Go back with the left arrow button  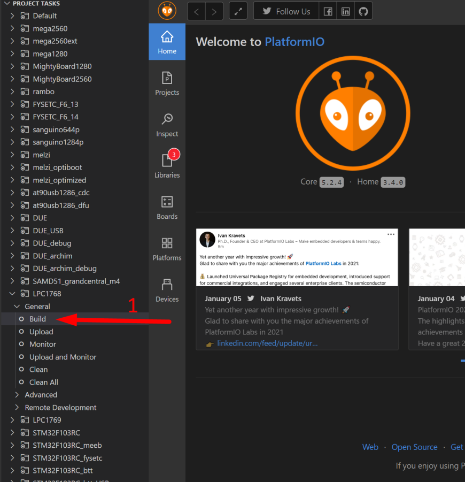(196, 12)
